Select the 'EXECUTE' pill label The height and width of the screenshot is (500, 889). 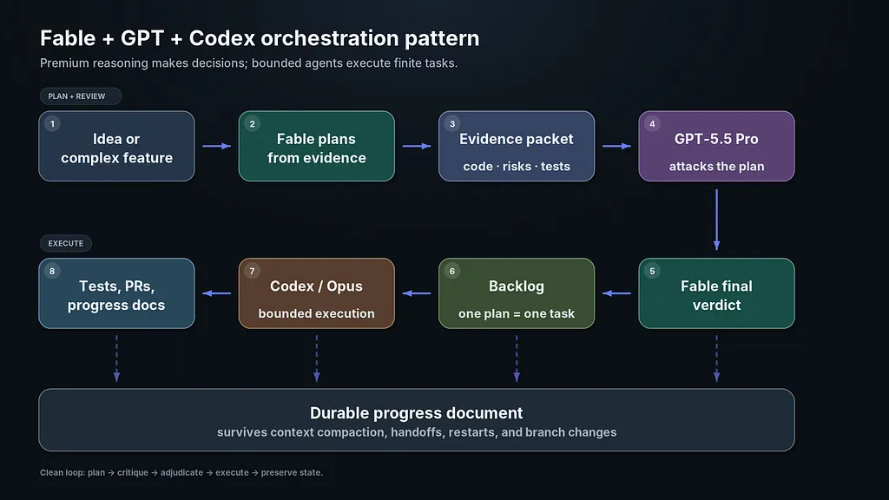click(66, 243)
